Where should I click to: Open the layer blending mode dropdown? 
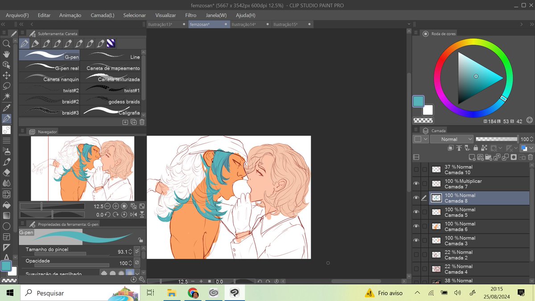[x=452, y=139]
